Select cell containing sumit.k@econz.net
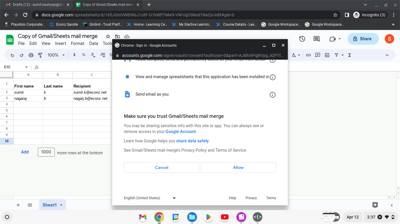This screenshot has height=224, width=400. 92,92
